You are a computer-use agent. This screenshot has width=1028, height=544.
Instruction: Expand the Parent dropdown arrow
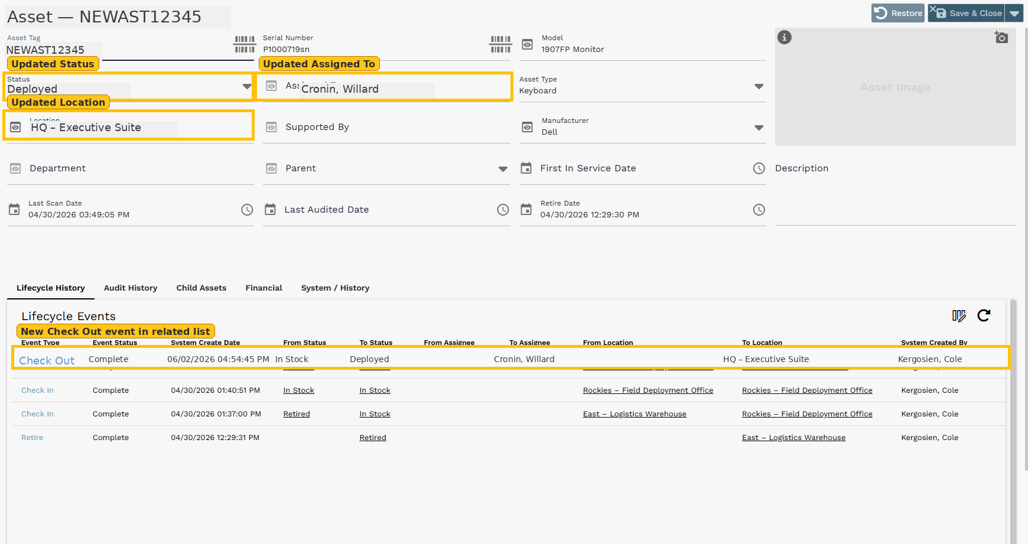tap(503, 169)
